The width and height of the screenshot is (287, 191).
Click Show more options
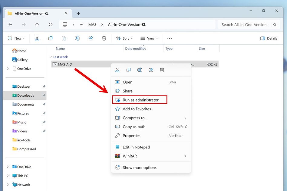139,168
